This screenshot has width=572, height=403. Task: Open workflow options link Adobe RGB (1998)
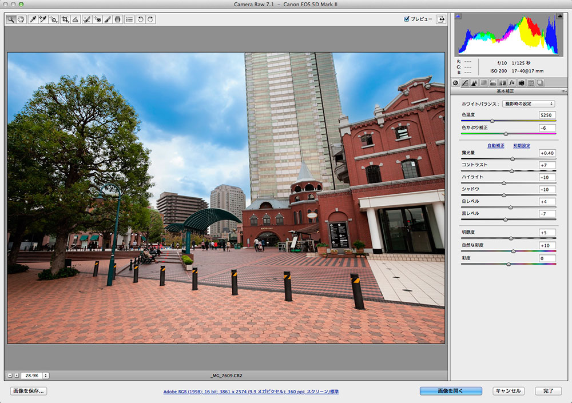pyautogui.click(x=251, y=392)
